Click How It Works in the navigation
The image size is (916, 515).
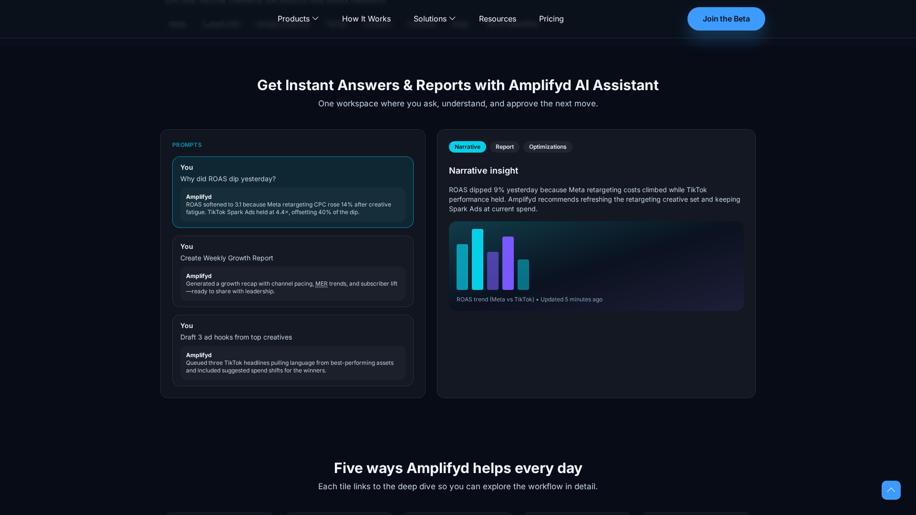point(366,19)
